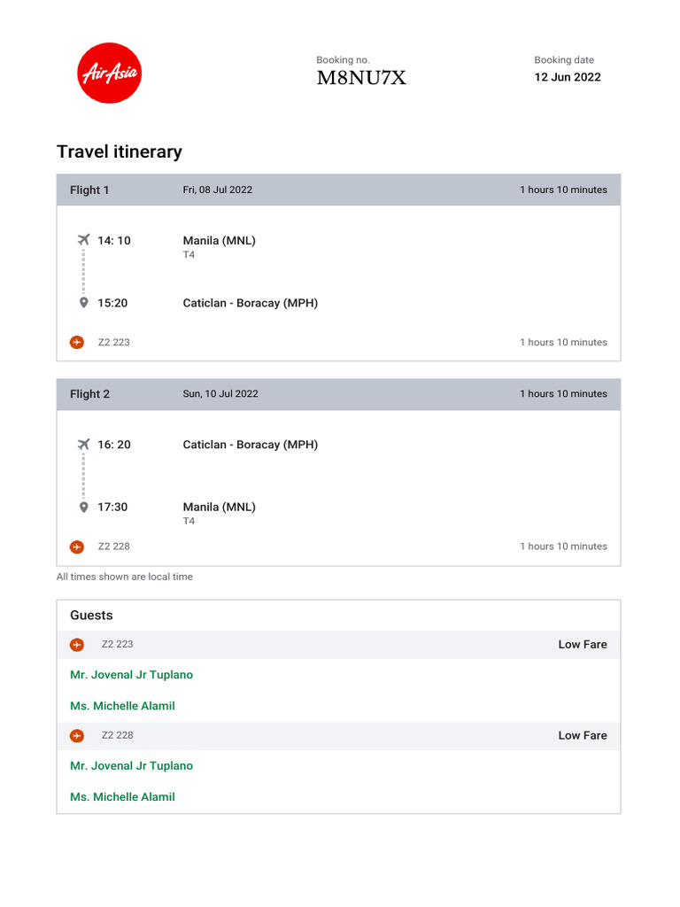
Task: Click the orange airline icon beside Z2 228 in Flight 2
Action: (77, 547)
